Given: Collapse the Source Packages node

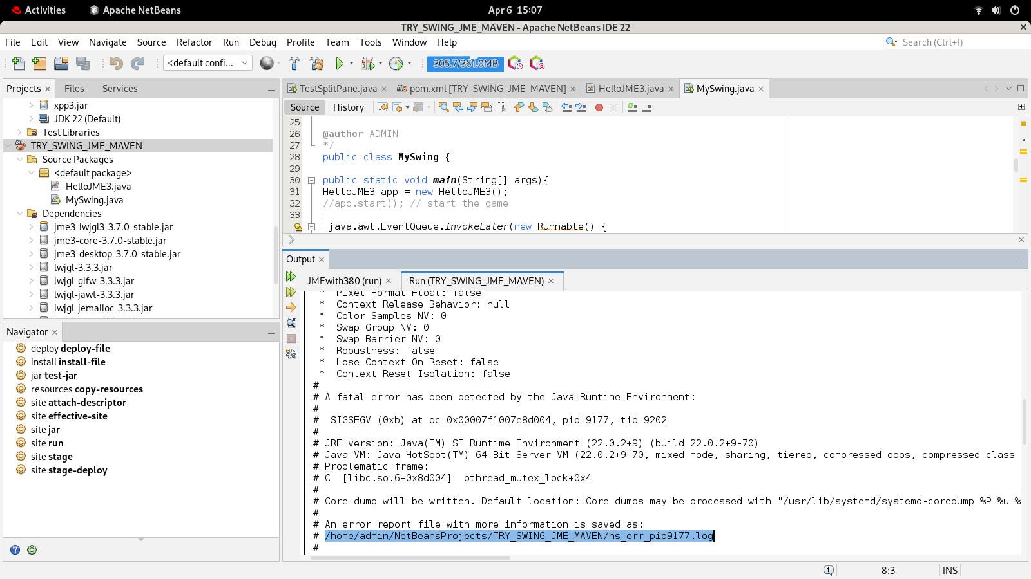Looking at the screenshot, I should click(x=20, y=160).
